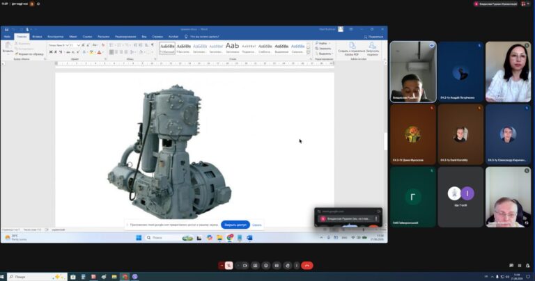Image resolution: width=535 pixels, height=281 pixels.
Task: Open Meet emoji reactions button
Action: click(x=266, y=265)
